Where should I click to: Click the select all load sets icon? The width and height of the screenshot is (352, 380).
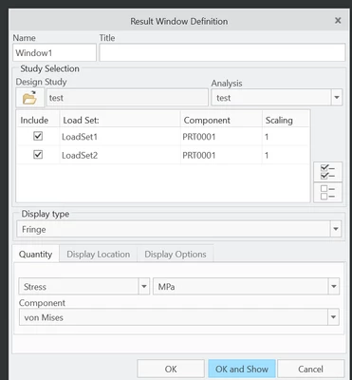point(327,172)
